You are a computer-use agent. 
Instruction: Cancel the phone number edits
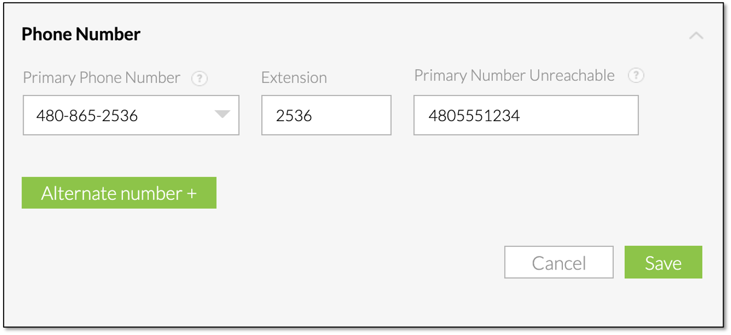559,262
